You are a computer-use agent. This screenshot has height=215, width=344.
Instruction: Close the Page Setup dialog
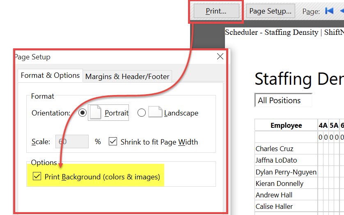[220, 57]
